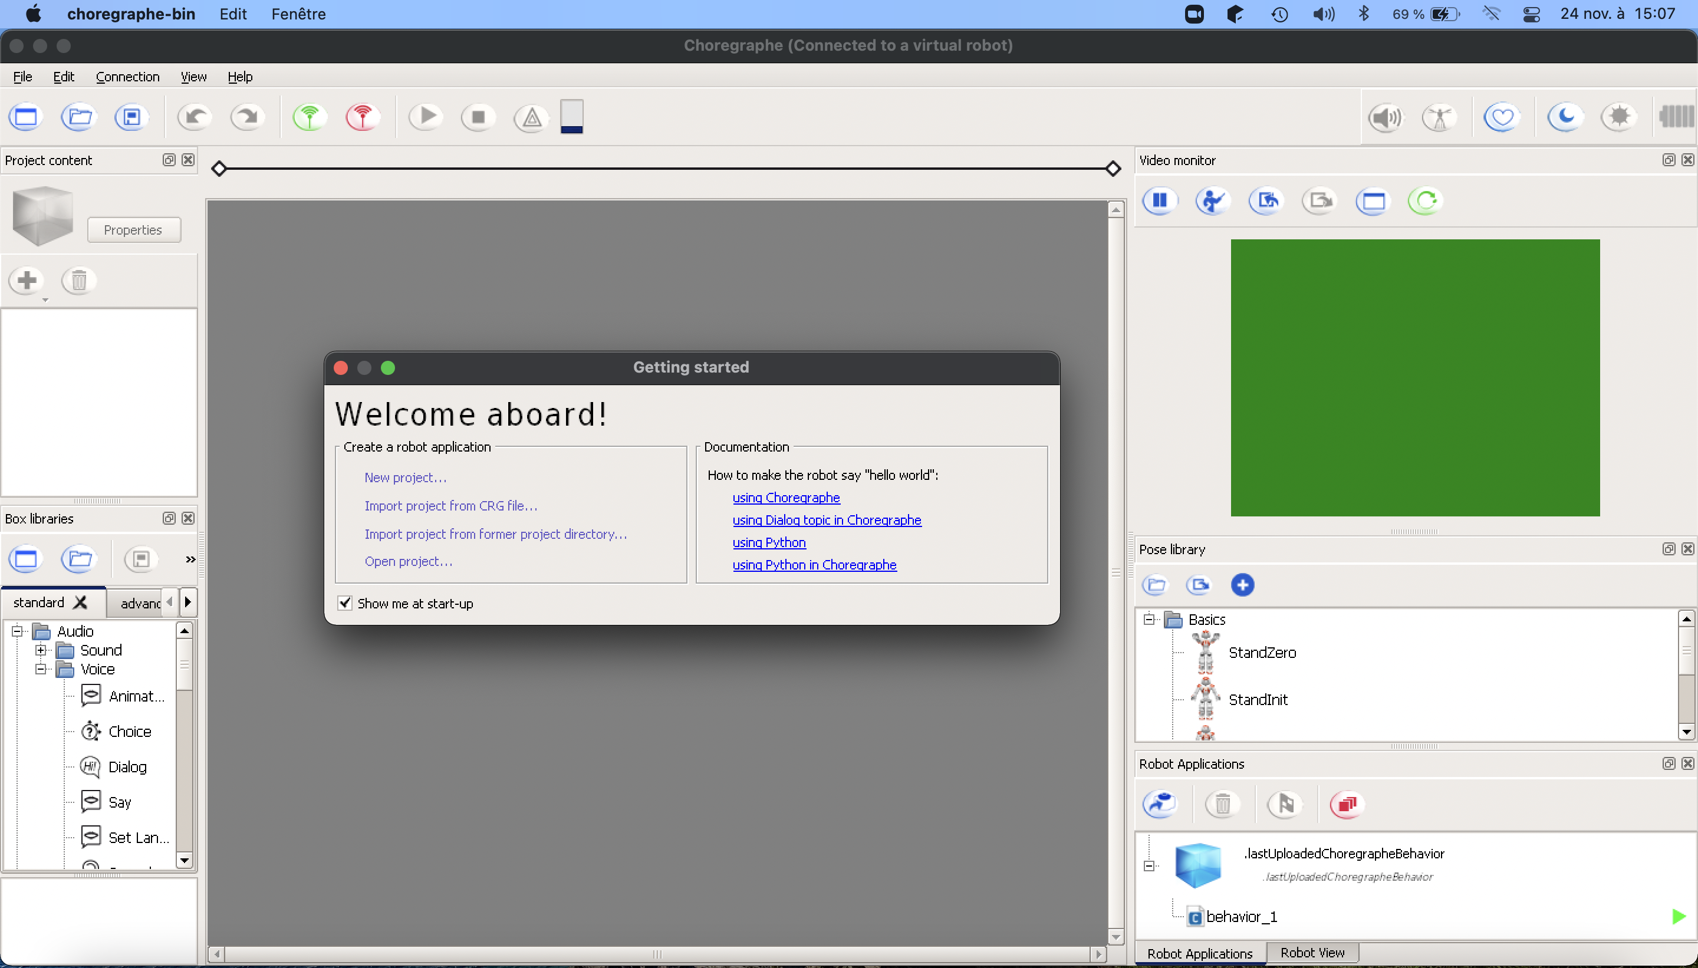Click the Open project toolbar icon
The width and height of the screenshot is (1698, 968).
pos(78,118)
